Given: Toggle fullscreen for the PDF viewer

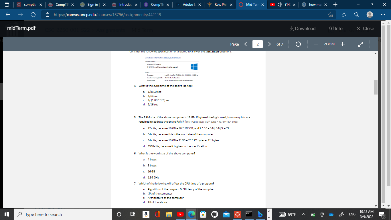Looking at the screenshot, I should pyautogui.click(x=360, y=44).
